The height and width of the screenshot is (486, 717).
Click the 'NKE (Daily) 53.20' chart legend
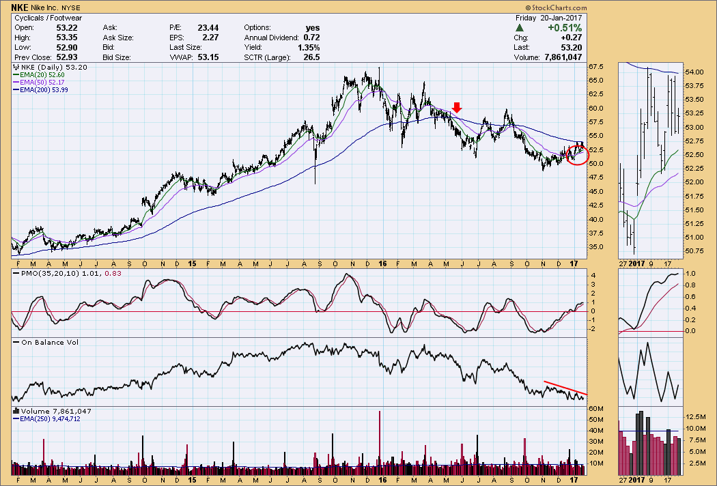point(54,67)
